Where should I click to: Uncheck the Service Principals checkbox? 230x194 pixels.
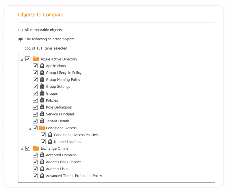(x=35, y=114)
